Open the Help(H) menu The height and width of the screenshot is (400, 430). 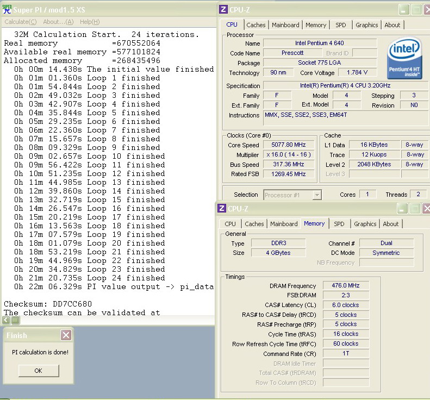90,22
